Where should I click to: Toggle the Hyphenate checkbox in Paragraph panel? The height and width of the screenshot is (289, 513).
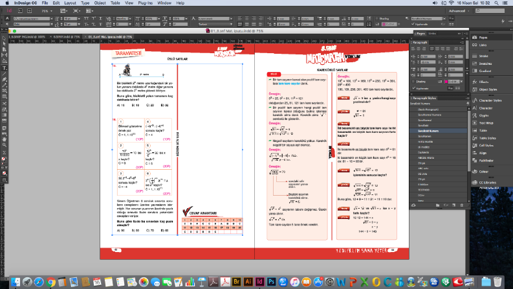pyautogui.click(x=414, y=89)
